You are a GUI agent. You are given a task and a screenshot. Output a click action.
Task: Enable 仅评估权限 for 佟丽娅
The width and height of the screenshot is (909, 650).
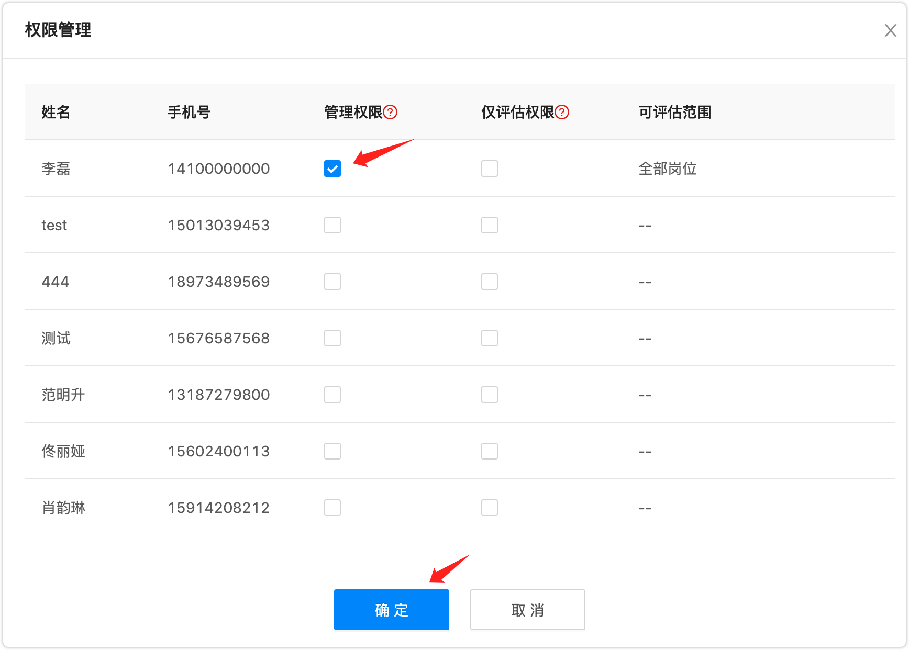tap(490, 451)
